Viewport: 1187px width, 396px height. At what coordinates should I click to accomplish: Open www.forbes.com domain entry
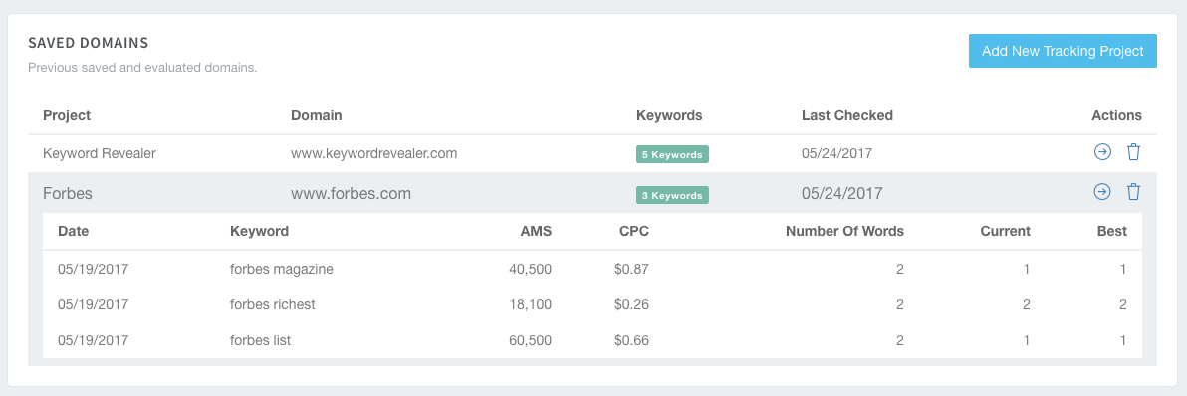pos(351,193)
